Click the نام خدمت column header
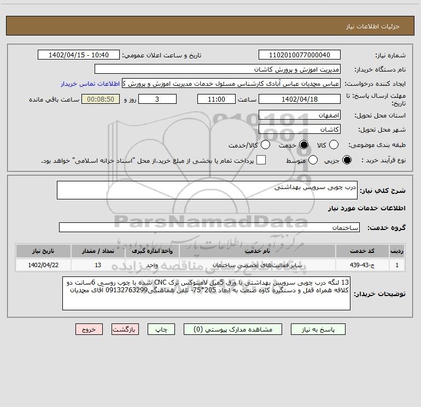Screen dimensions: 421x407 pyautogui.click(x=257, y=251)
